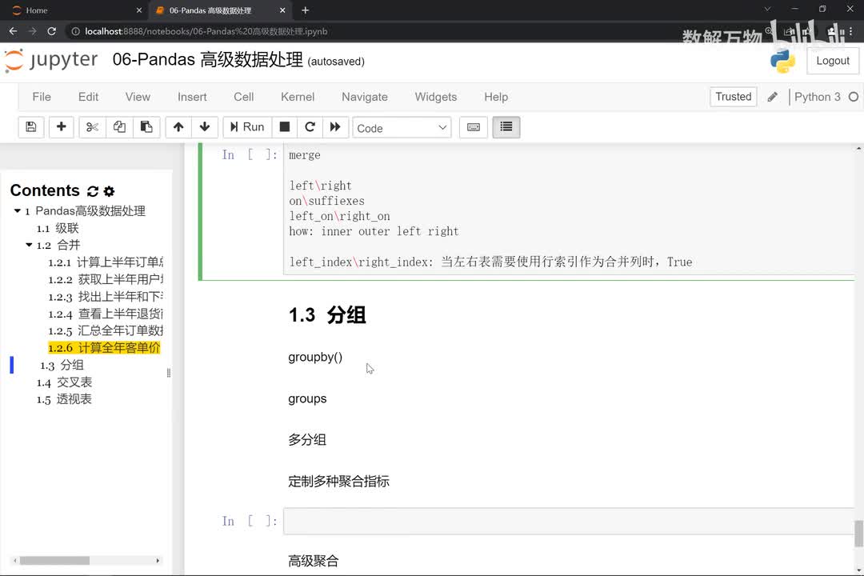This screenshot has width=864, height=576.
Task: Click the 1.3 分组 heading in notebook
Action: coord(327,315)
